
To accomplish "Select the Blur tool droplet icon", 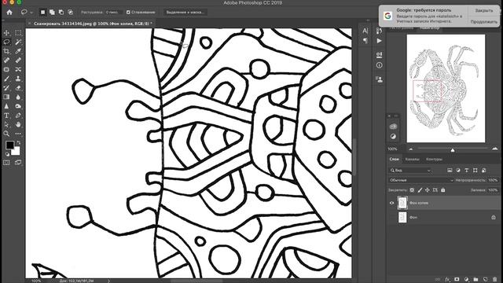I will click(18, 97).
